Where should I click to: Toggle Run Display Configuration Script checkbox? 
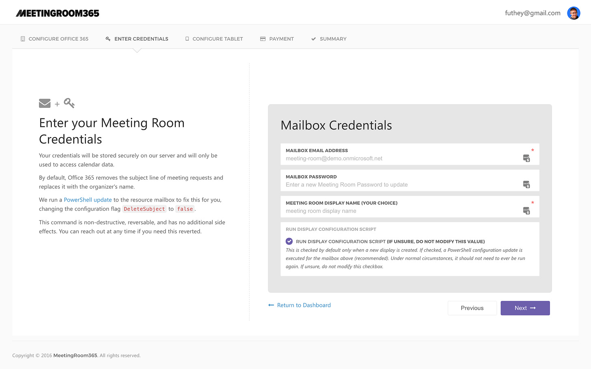pos(289,241)
